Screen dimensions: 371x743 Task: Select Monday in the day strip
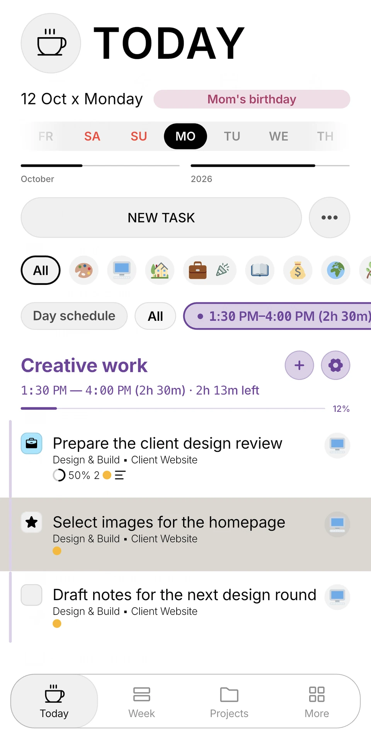[185, 136]
